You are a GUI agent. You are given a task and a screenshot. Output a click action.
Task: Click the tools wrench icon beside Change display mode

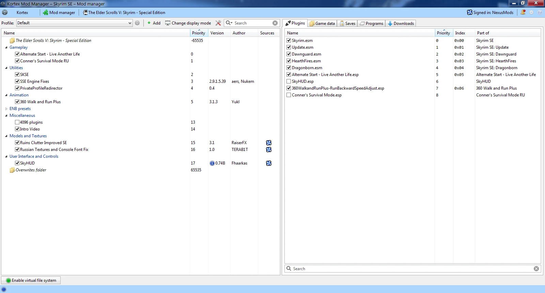point(218,23)
